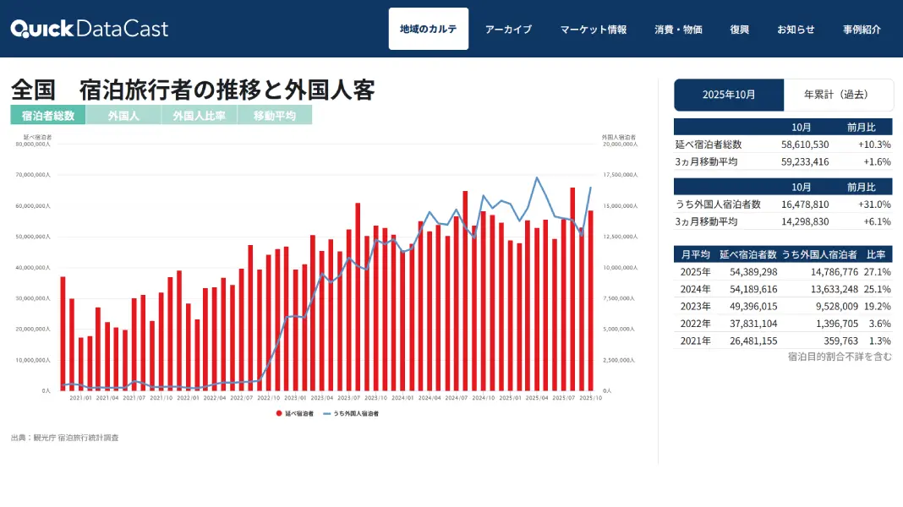Click the +10.3% change value
Screen dimensions: 903x507
(x=874, y=144)
